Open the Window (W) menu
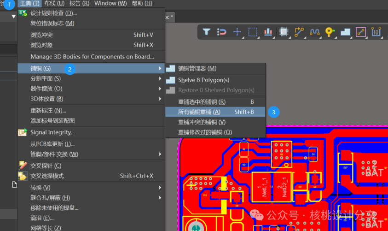Screen dimensions: 388x231 click(x=110, y=3)
